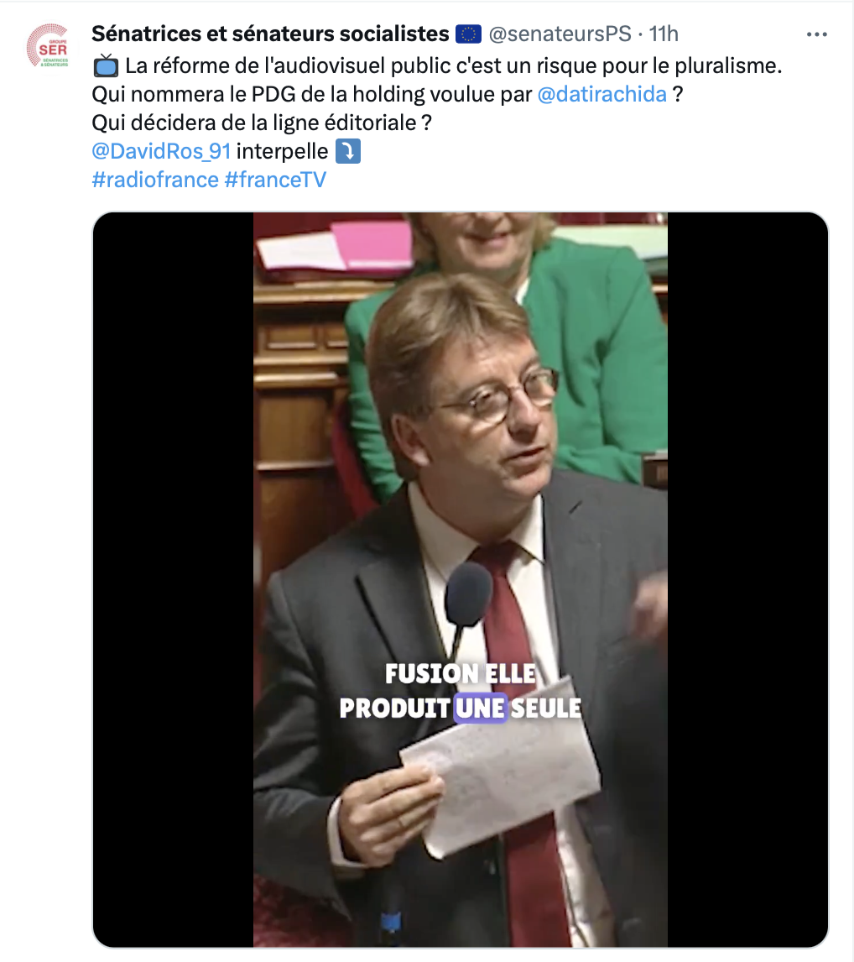Click the tweet text about pluralisme

(454, 65)
